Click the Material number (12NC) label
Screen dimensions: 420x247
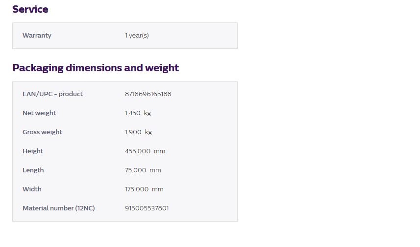59,208
